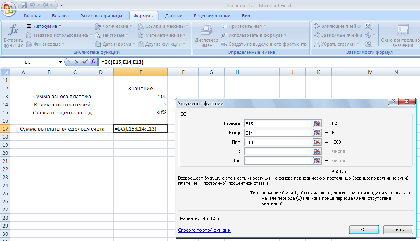Click range selector icon for Кпер field

pyautogui.click(x=317, y=133)
